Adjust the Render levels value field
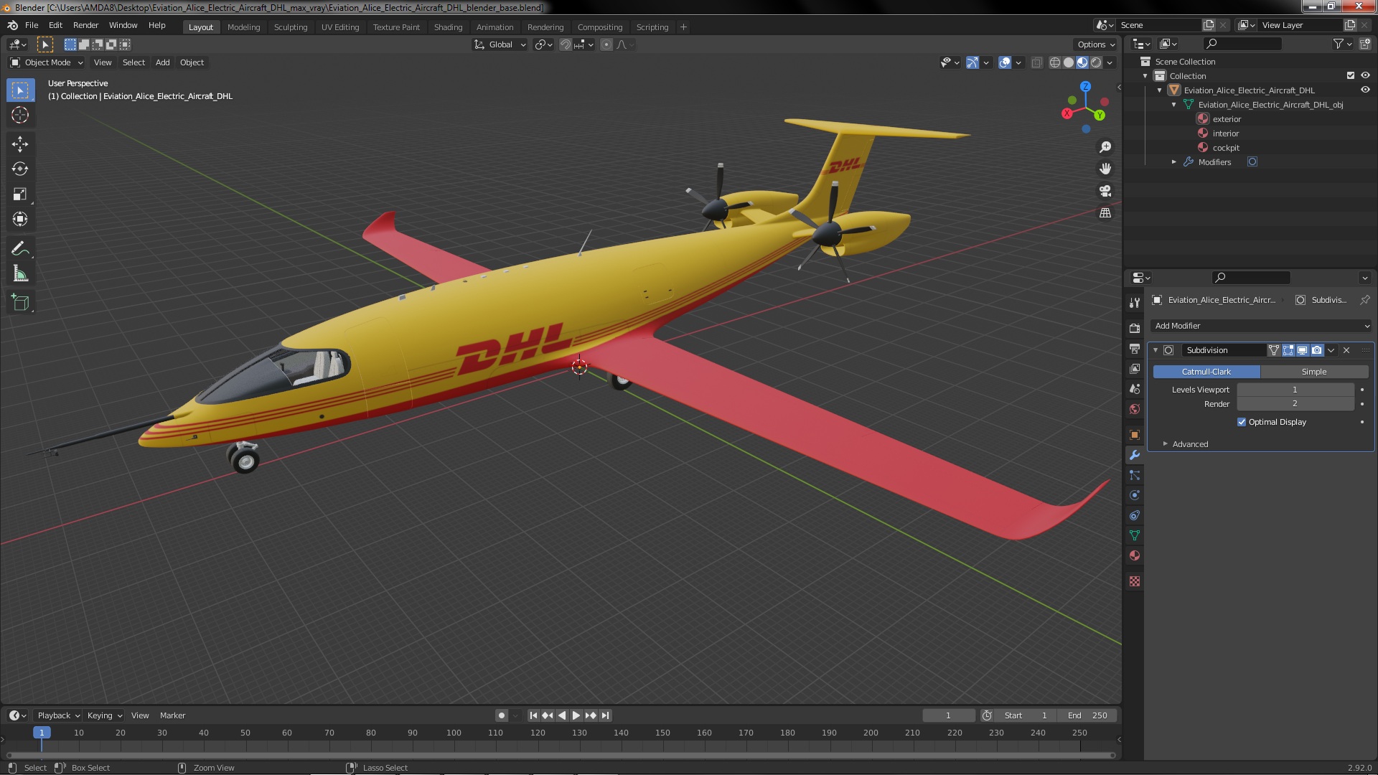 tap(1295, 404)
